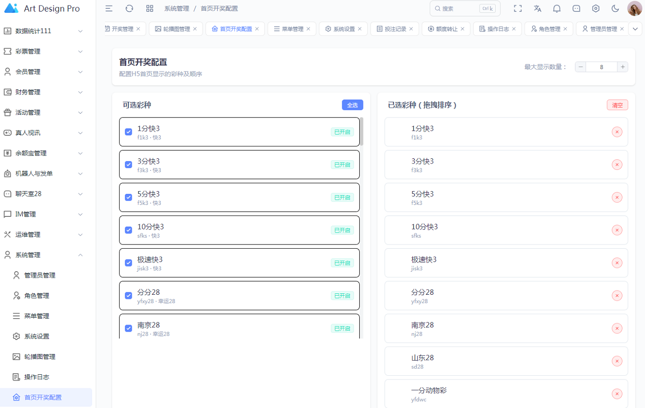Enter fullscreen mode via the header icon
This screenshot has width=645, height=408.
pos(518,8)
